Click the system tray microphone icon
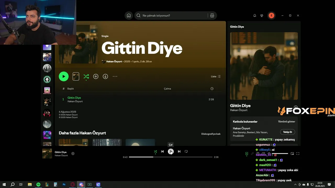The width and height of the screenshot is (335, 188). coord(308,185)
